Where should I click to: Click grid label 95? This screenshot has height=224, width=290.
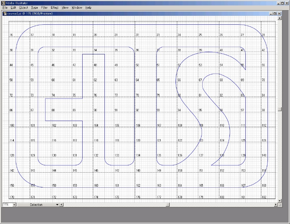point(200,110)
